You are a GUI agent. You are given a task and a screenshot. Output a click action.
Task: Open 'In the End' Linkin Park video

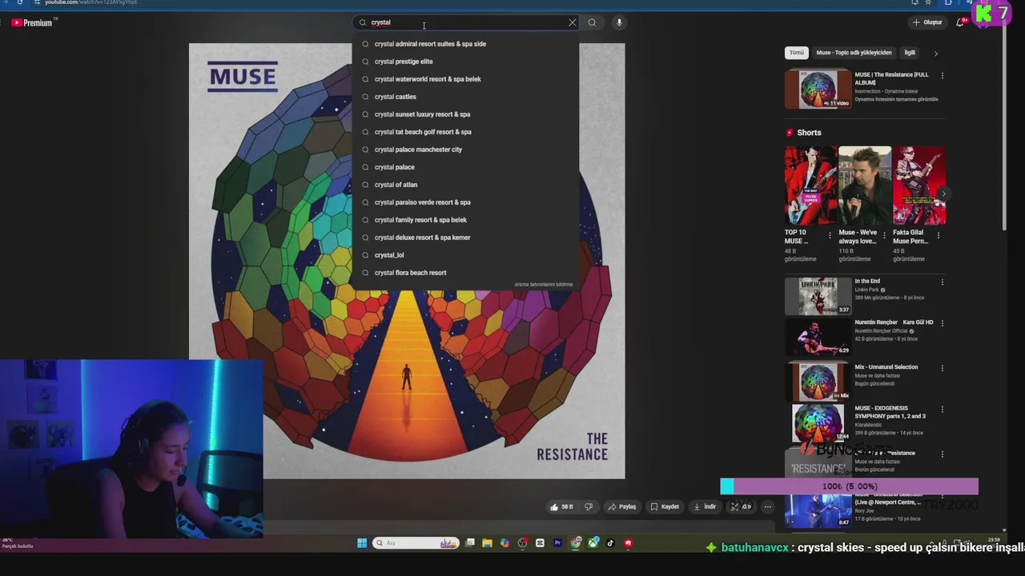(818, 295)
